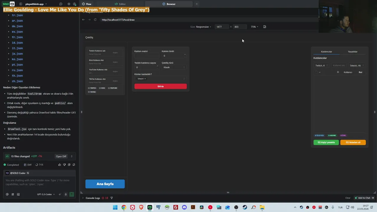Screen dimensions: 377x212
Task: Toggle the YOUTUBE platform chip
Action: coord(113,88)
